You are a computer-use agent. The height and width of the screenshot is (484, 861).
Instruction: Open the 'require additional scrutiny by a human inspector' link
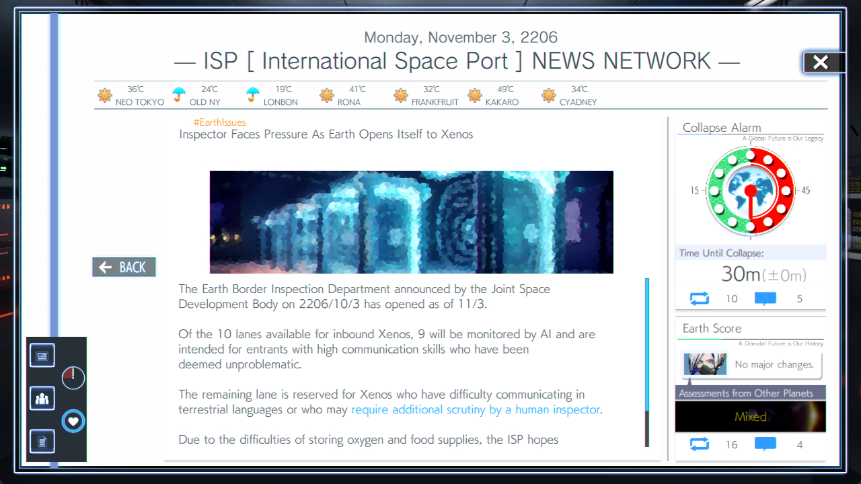point(476,409)
